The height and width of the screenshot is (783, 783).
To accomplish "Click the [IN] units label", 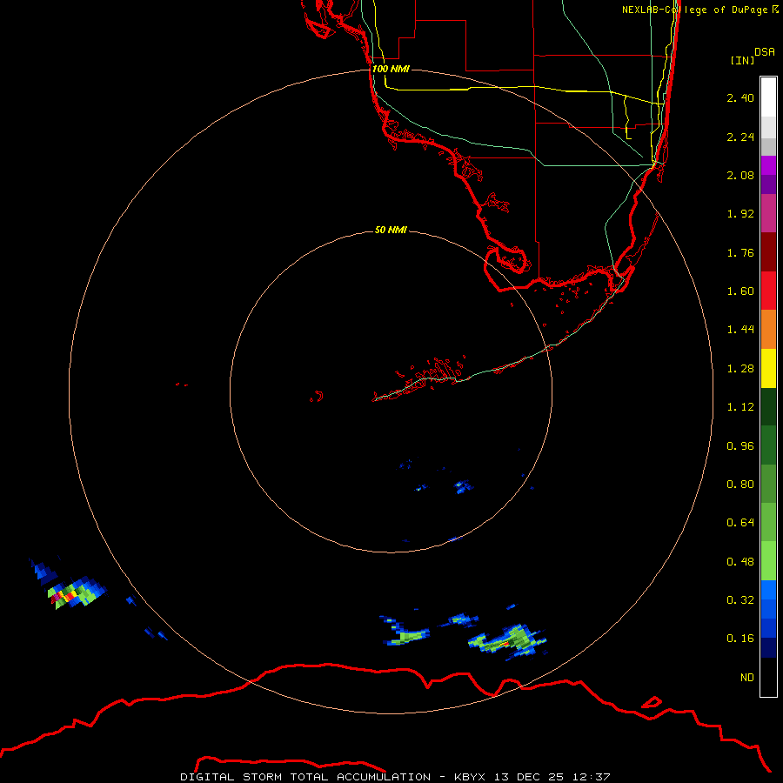I will coord(742,60).
